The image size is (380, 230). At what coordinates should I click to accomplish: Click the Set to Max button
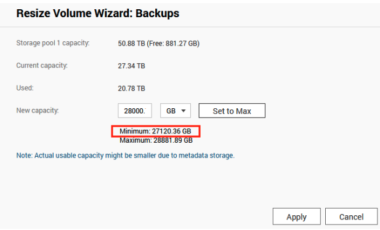coord(232,111)
